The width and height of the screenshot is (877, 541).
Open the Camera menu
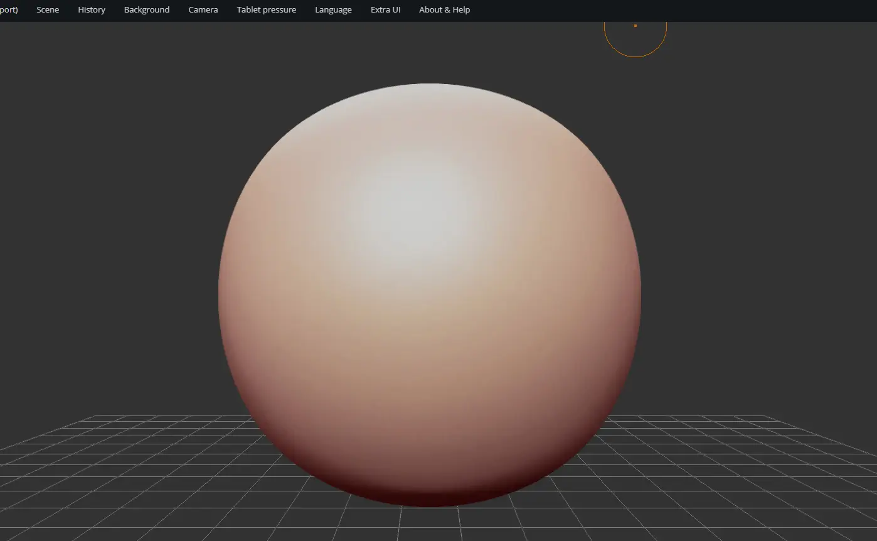tap(203, 10)
